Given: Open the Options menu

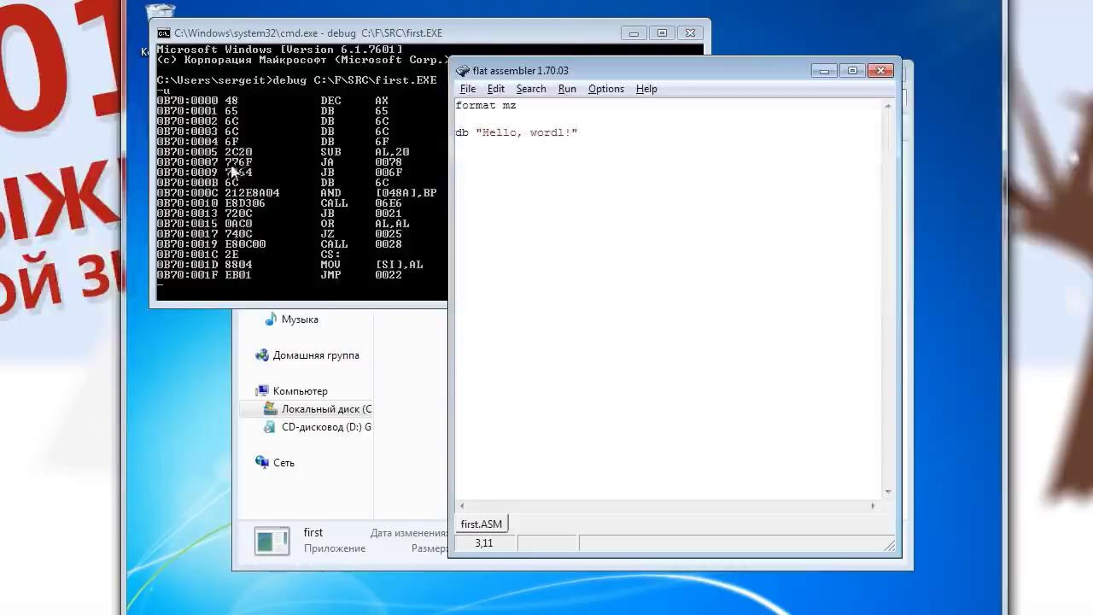Looking at the screenshot, I should coord(605,89).
